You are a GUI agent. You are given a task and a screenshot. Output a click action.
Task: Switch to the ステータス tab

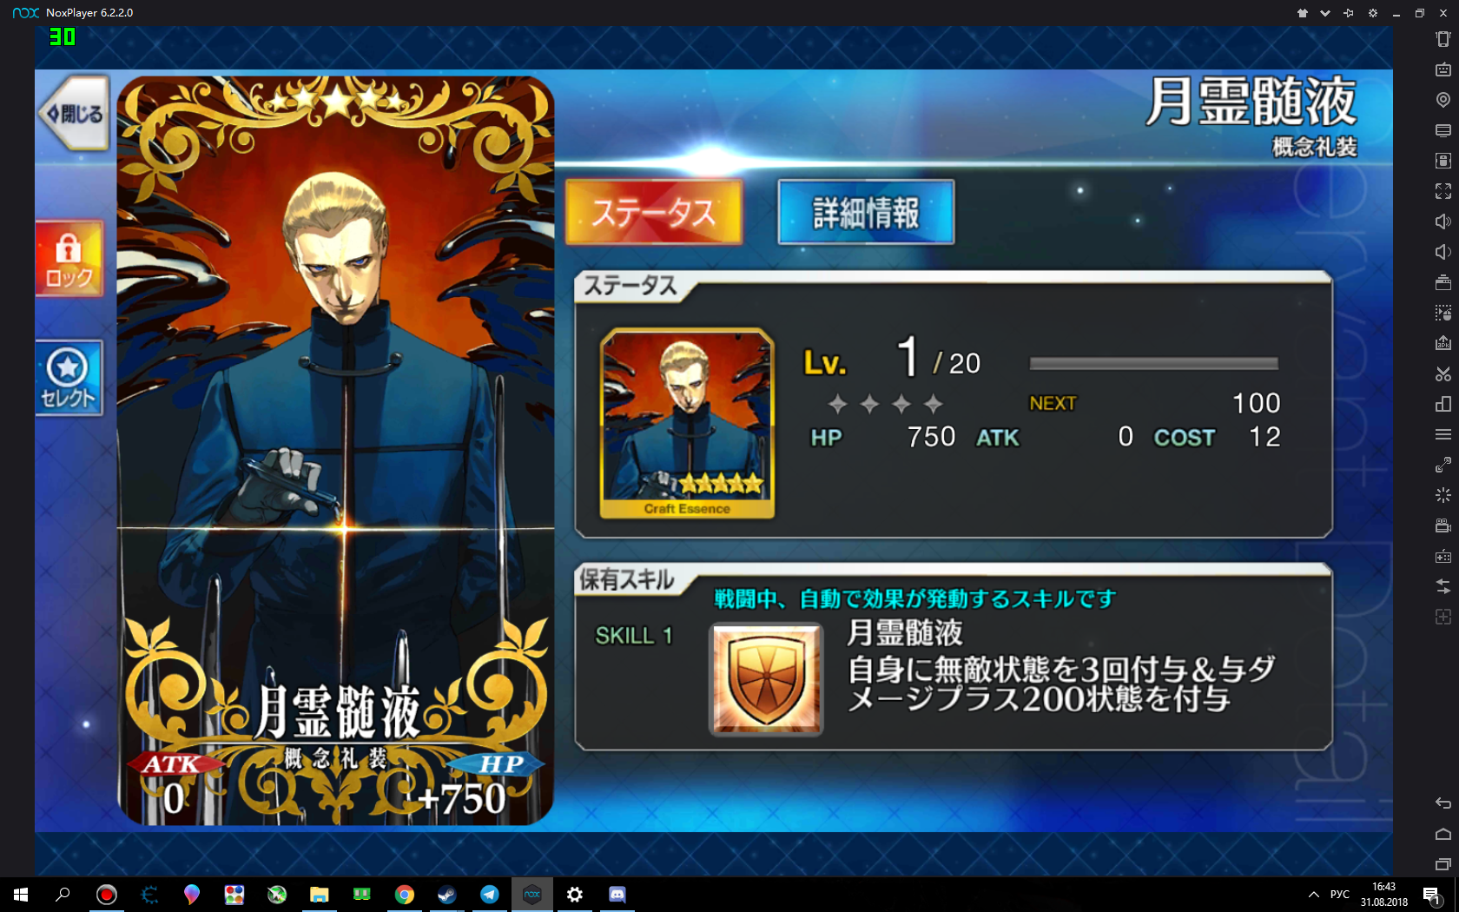coord(654,213)
